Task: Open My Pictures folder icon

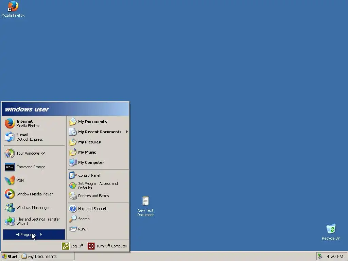Action: coord(73,142)
